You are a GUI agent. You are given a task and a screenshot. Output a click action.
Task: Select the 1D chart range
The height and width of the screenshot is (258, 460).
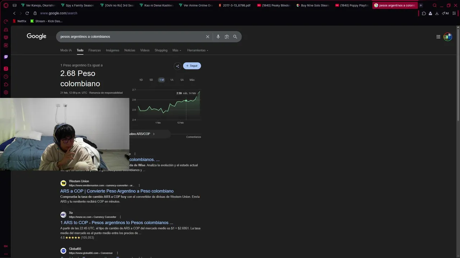point(141,80)
